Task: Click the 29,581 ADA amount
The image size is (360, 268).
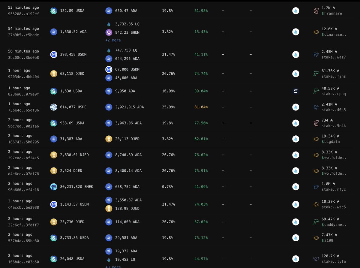Action: 126,238
